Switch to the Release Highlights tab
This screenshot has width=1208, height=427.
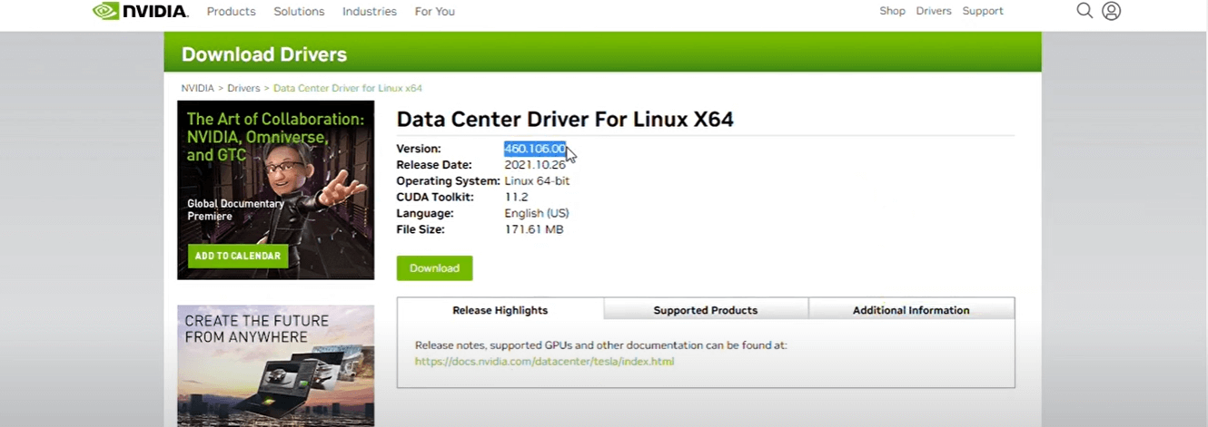coord(500,310)
